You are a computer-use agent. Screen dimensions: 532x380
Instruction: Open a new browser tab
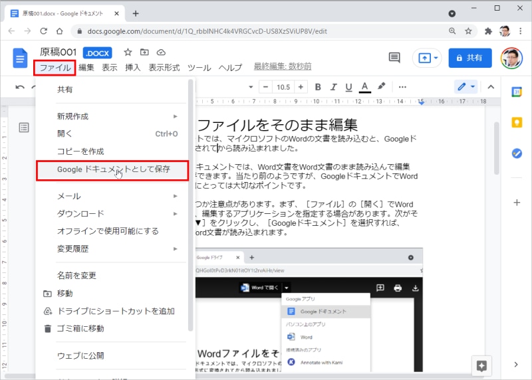[136, 13]
